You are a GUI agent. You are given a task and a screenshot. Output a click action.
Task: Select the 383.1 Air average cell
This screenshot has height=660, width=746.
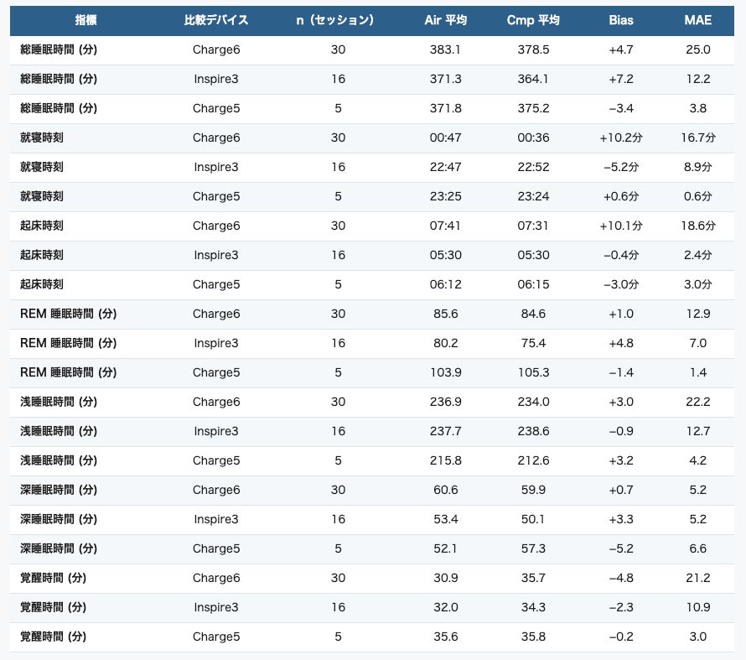pos(445,49)
